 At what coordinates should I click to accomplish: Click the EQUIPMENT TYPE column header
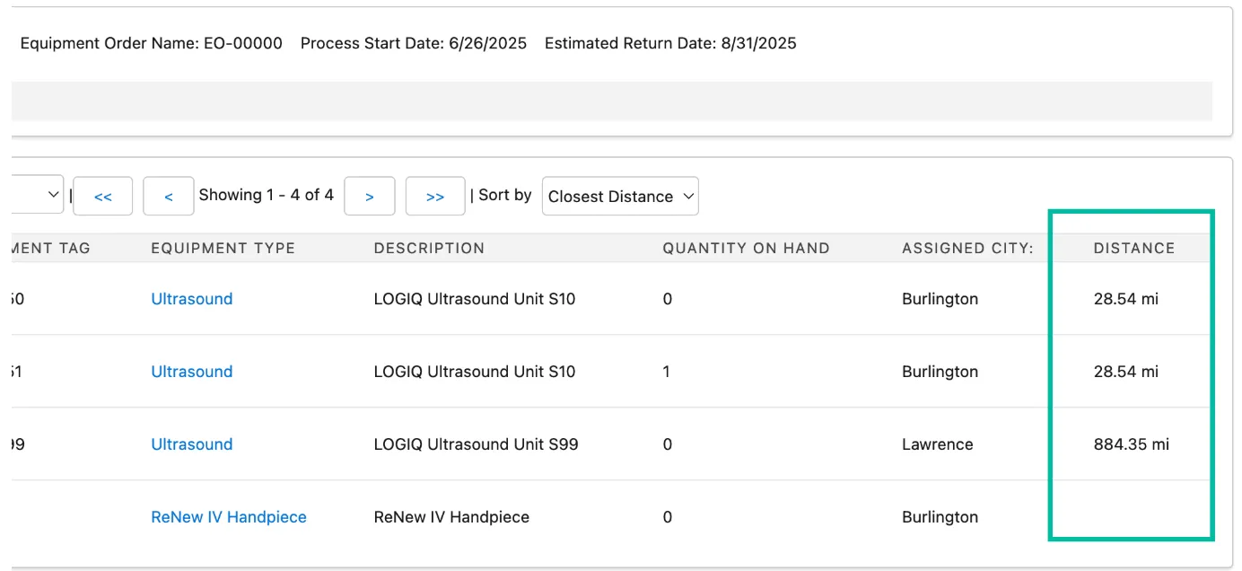223,248
